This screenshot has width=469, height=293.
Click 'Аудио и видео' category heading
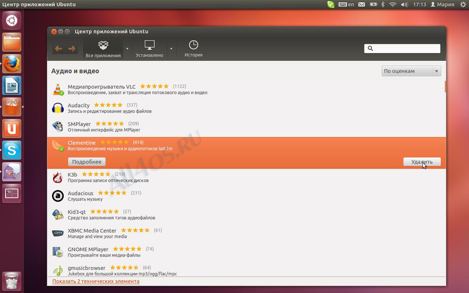75,71
